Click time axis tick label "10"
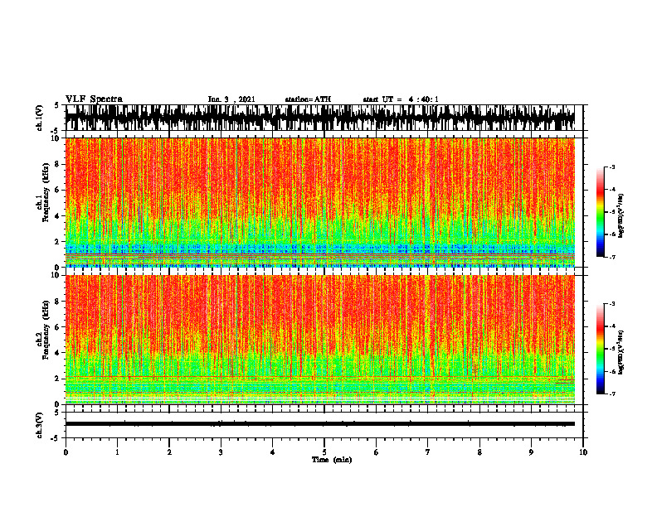657x507 pixels. click(583, 452)
